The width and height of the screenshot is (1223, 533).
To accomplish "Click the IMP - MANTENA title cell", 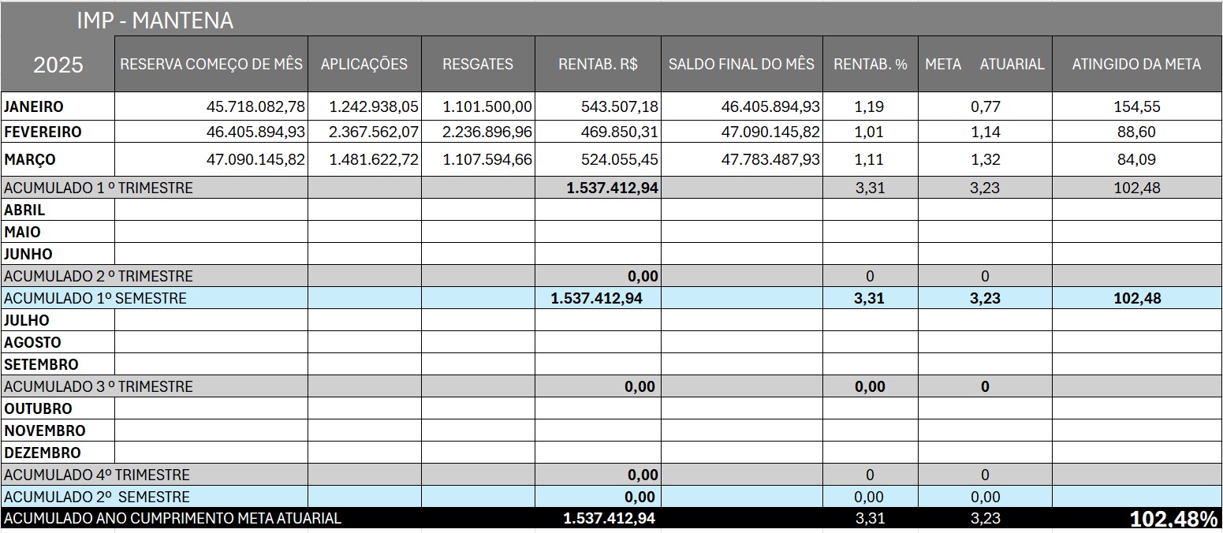I will coord(155,20).
